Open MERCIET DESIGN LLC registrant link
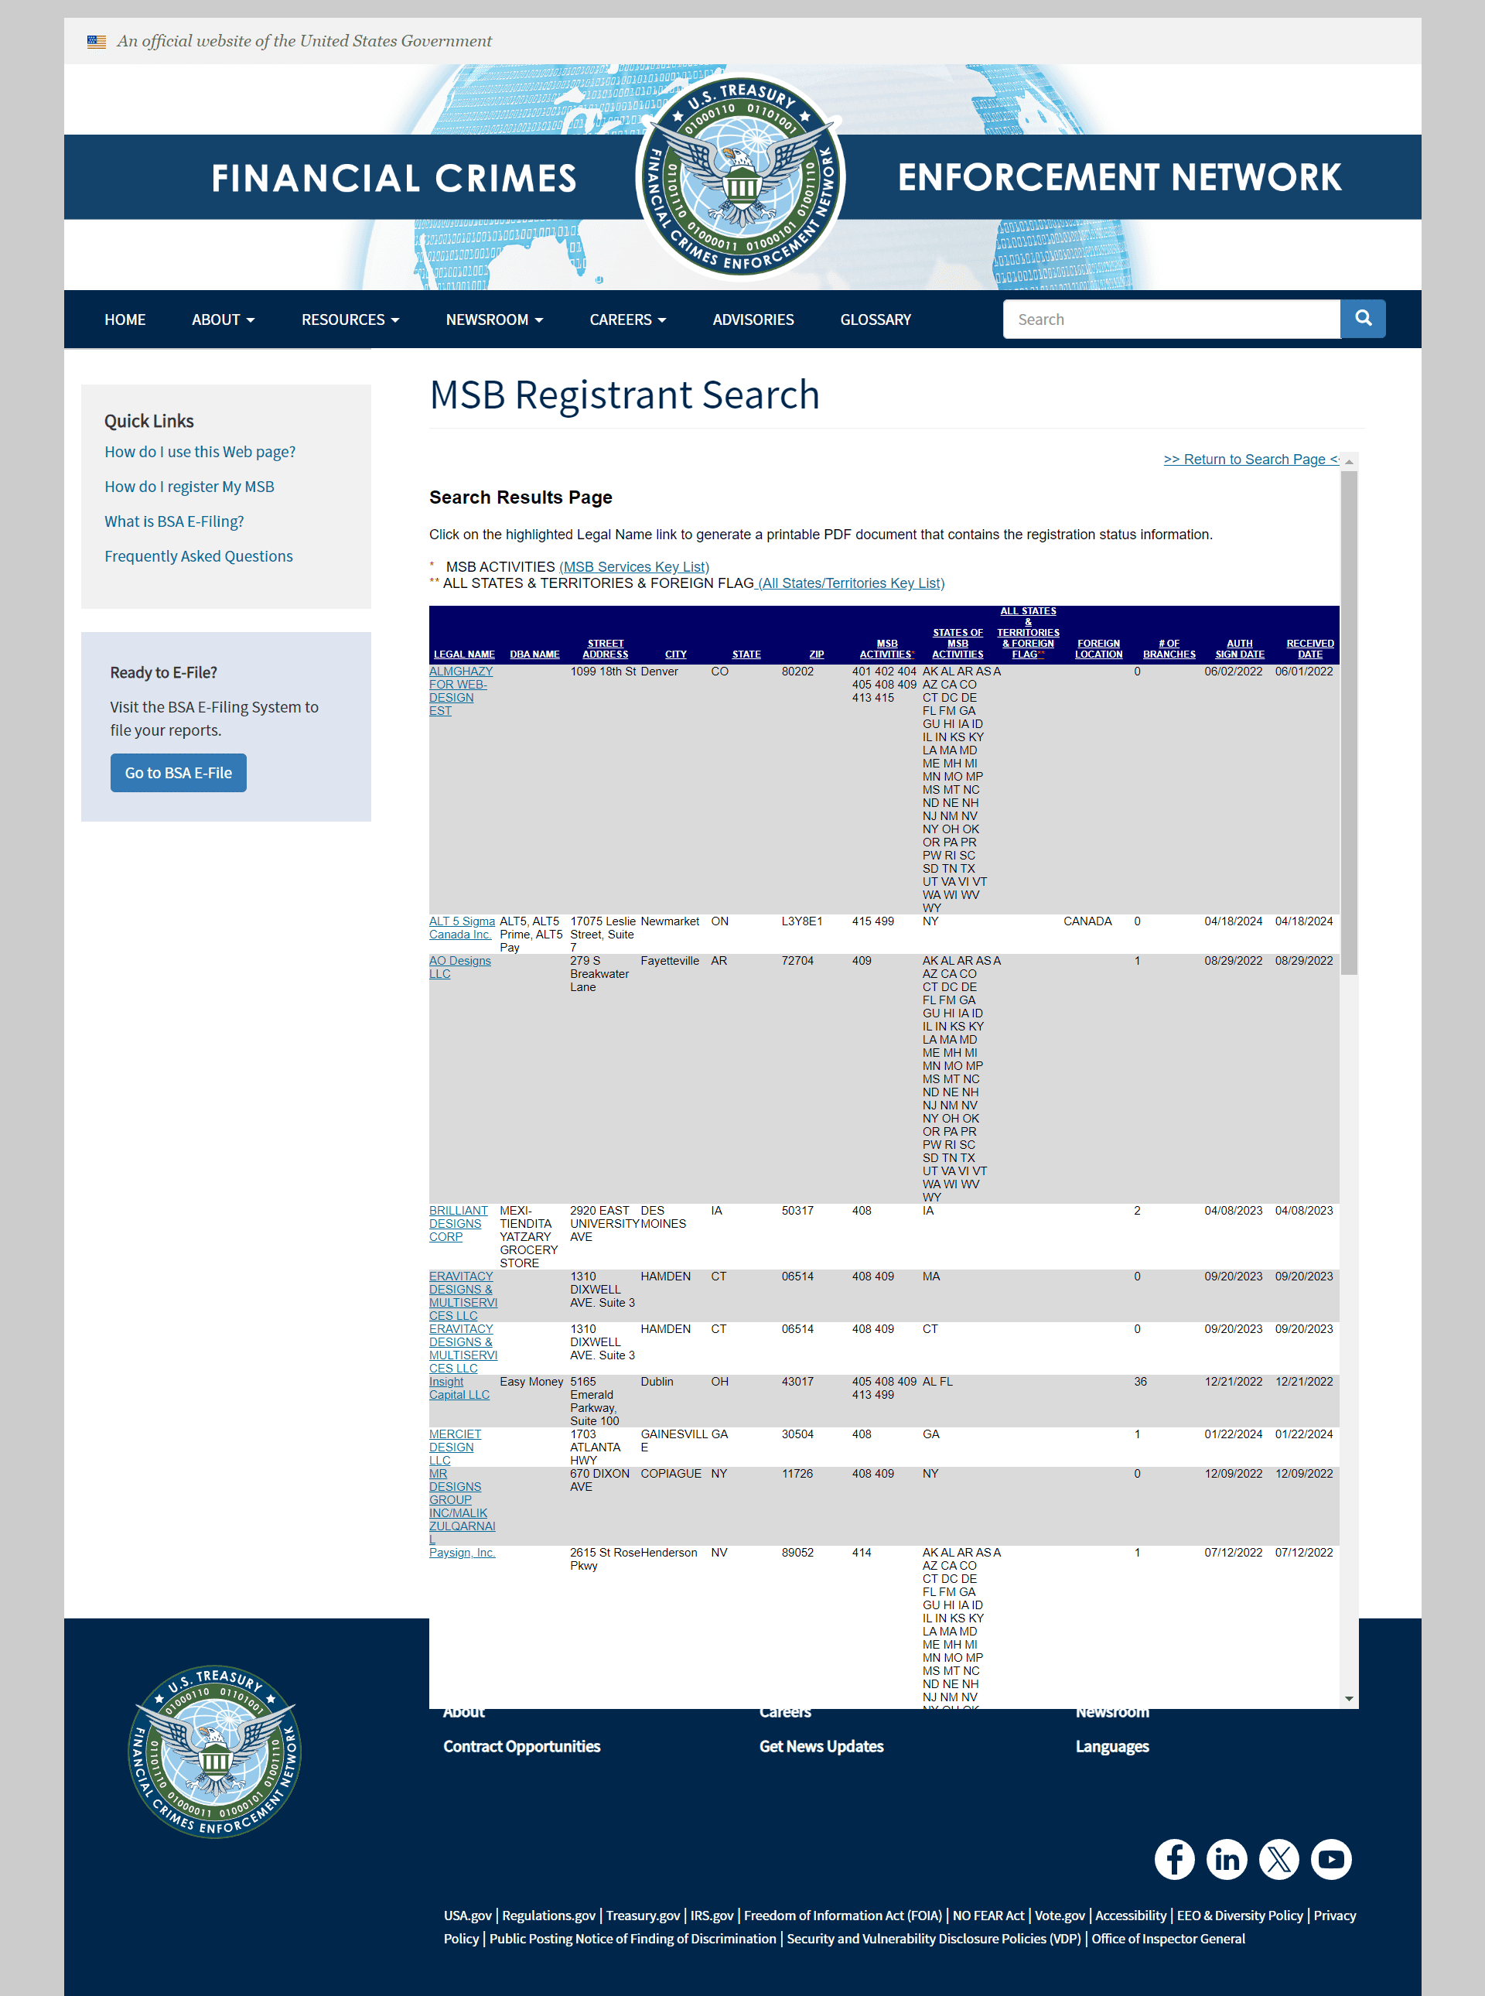The width and height of the screenshot is (1485, 1996). 455,1447
